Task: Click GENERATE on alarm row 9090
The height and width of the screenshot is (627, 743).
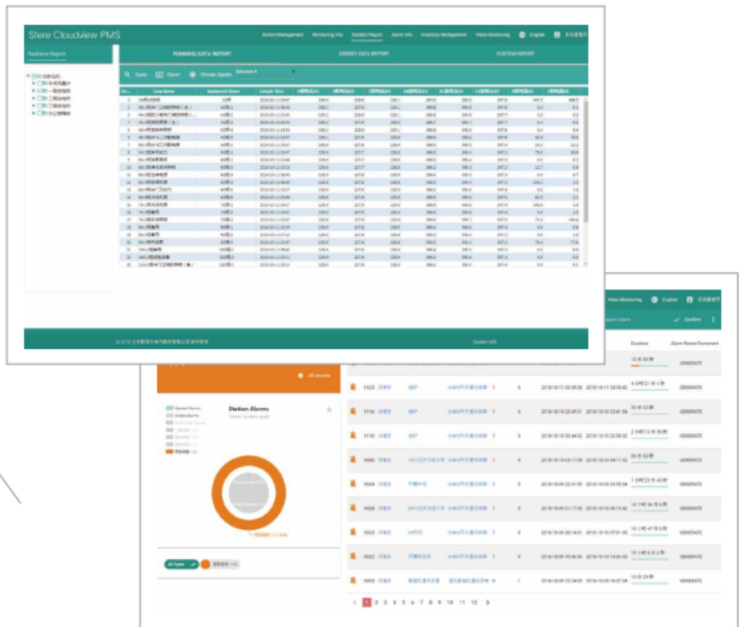Action: click(691, 460)
